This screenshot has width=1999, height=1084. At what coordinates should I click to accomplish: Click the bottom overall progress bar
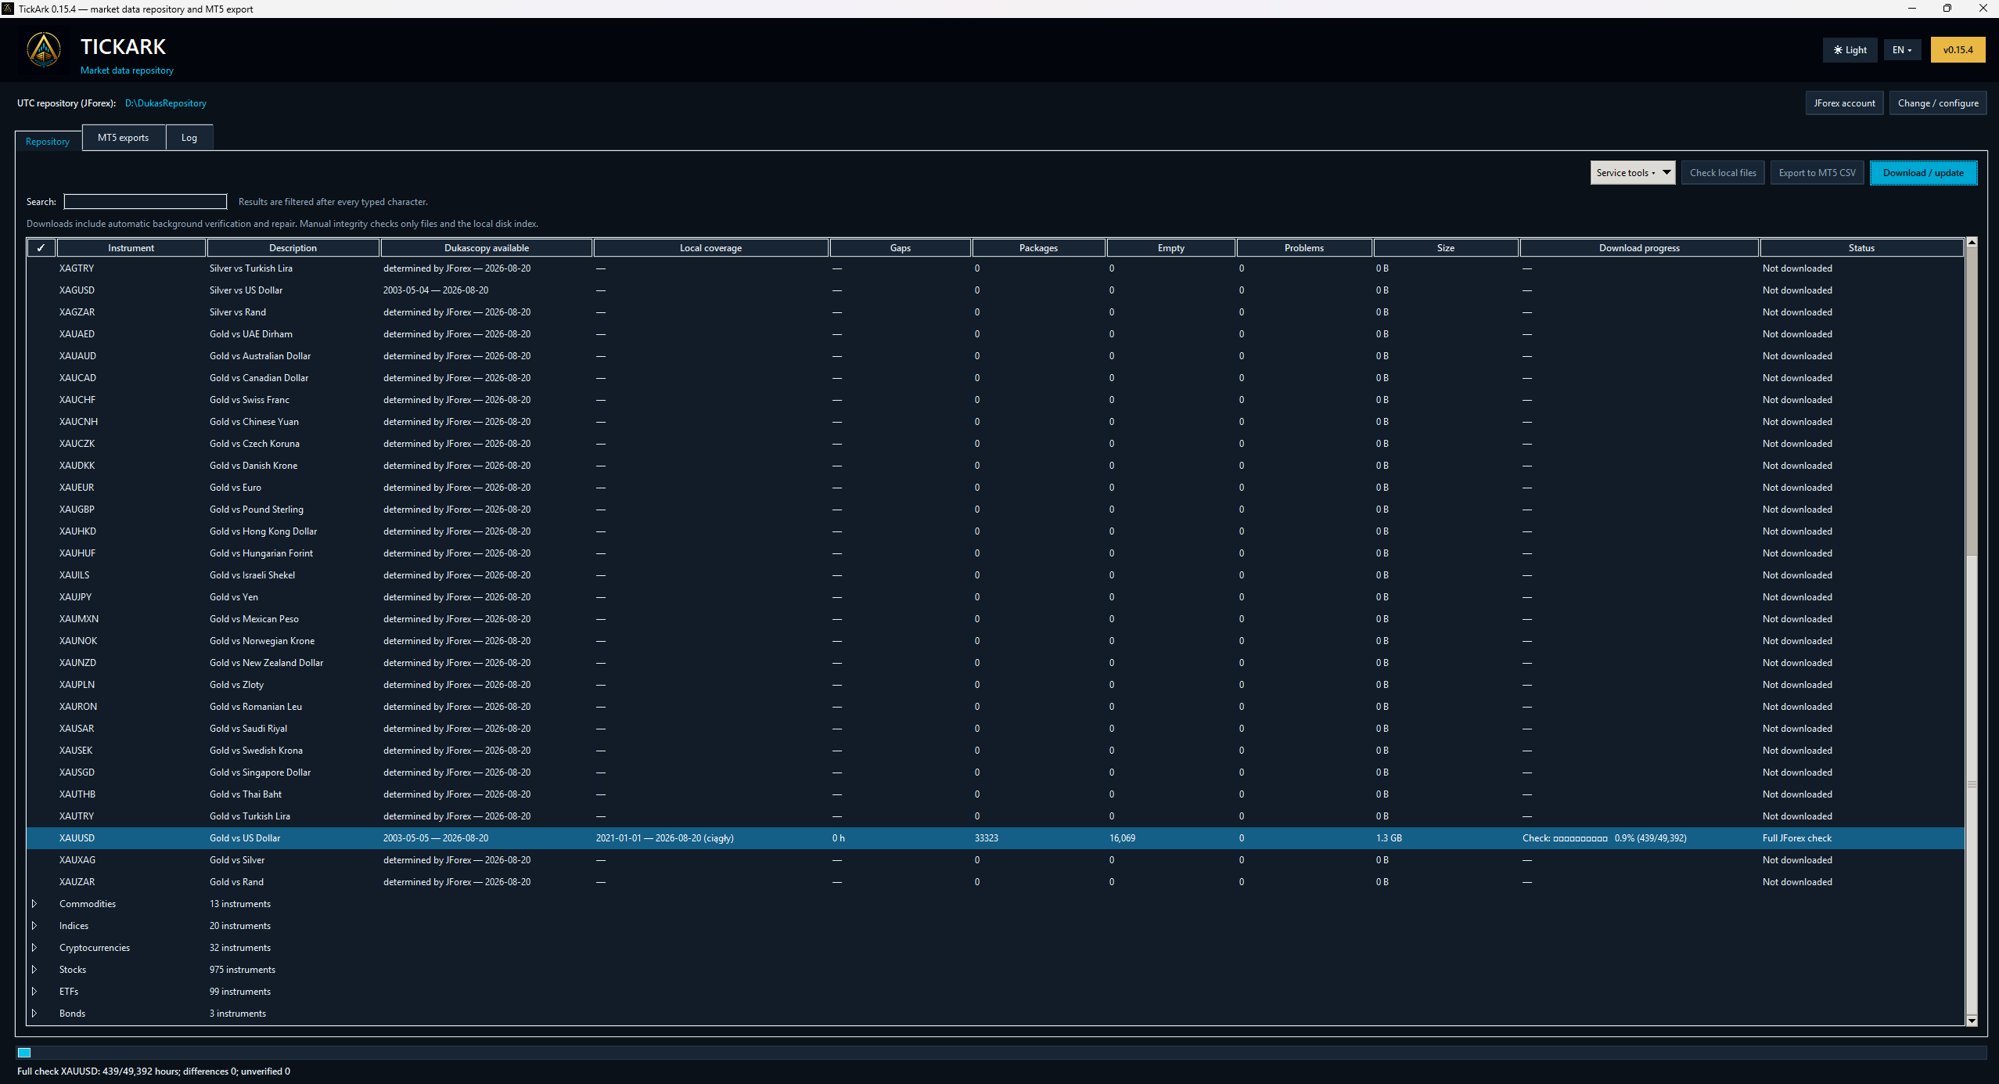tap(1001, 1053)
